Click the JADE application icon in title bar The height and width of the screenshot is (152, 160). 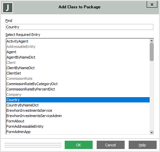pos(8,8)
